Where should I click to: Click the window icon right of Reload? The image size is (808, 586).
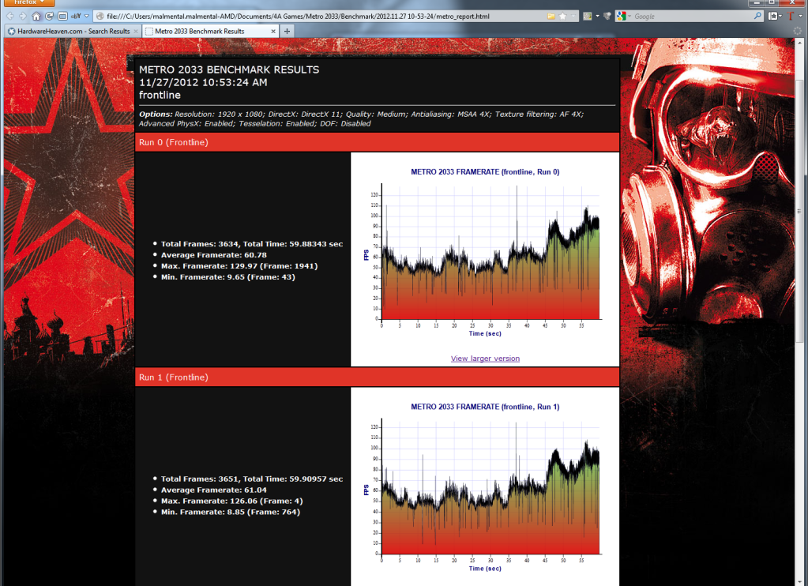click(62, 16)
